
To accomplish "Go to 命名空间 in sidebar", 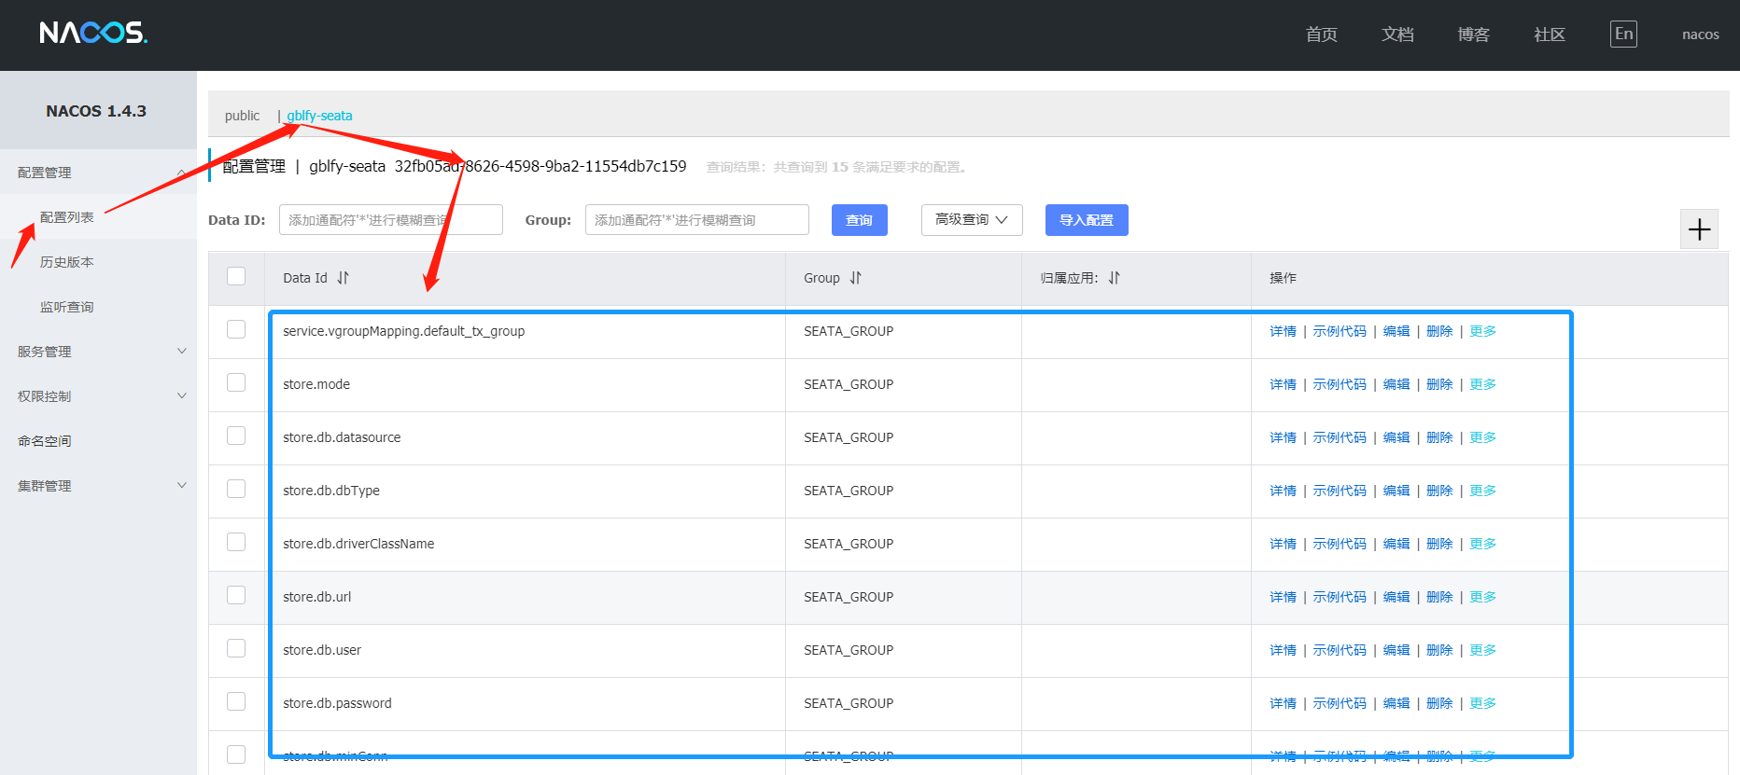I will (x=45, y=441).
